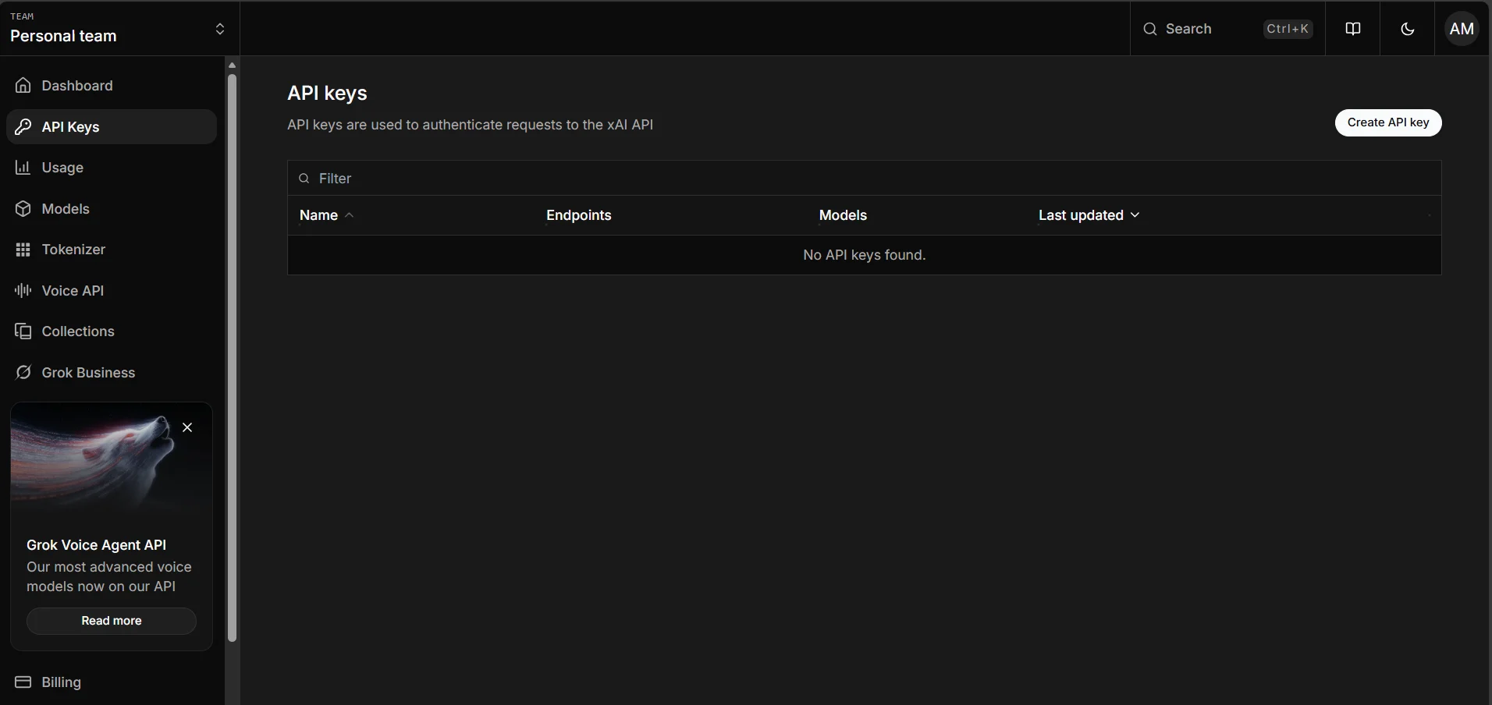Sort by Last updated column chevron
This screenshot has height=705, width=1492.
pos(1135,215)
